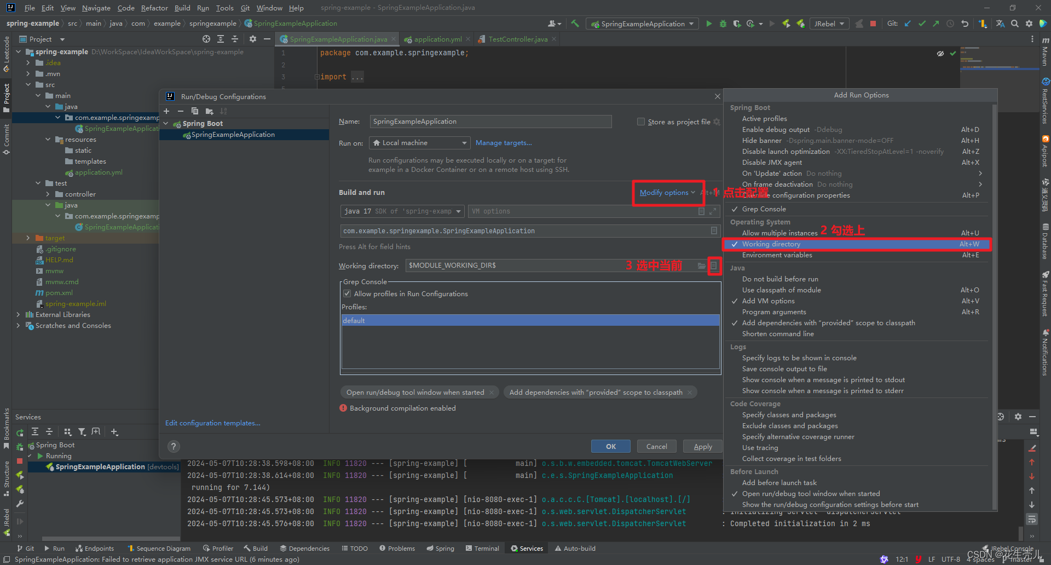Collapse Spring Boot node in configurations tree

click(166, 124)
